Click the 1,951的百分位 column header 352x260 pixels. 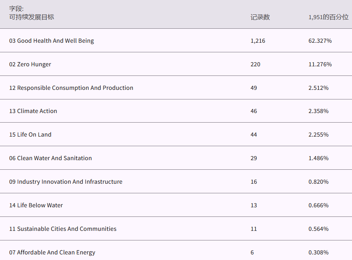tap(328, 17)
